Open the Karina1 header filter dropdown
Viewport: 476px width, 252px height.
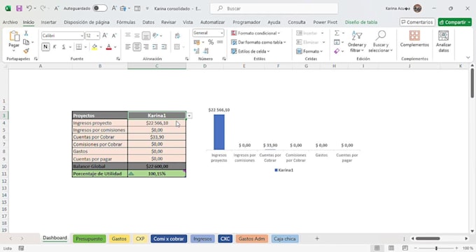point(189,115)
